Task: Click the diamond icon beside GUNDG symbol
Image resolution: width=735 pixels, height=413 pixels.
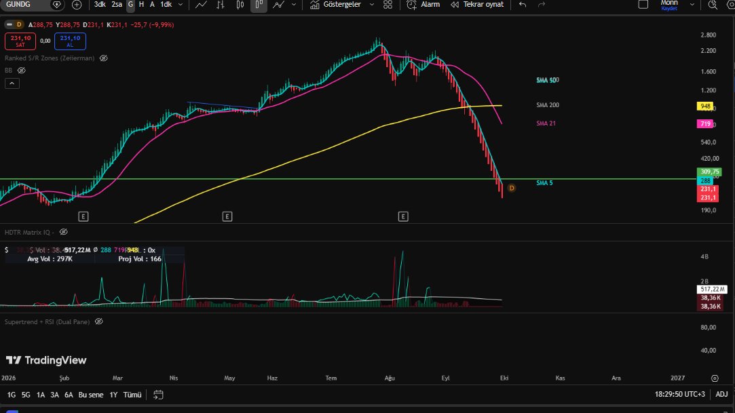Action: click(x=56, y=5)
